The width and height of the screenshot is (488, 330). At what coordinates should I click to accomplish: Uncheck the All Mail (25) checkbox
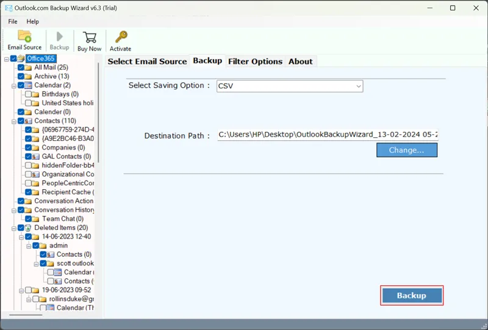(x=21, y=68)
